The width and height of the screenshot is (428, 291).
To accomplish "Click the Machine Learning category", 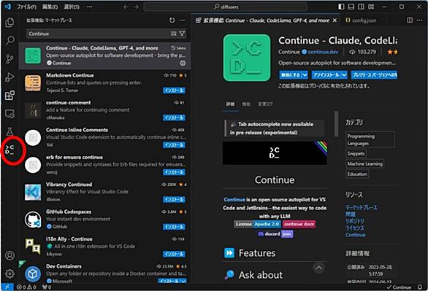I will coord(365,164).
